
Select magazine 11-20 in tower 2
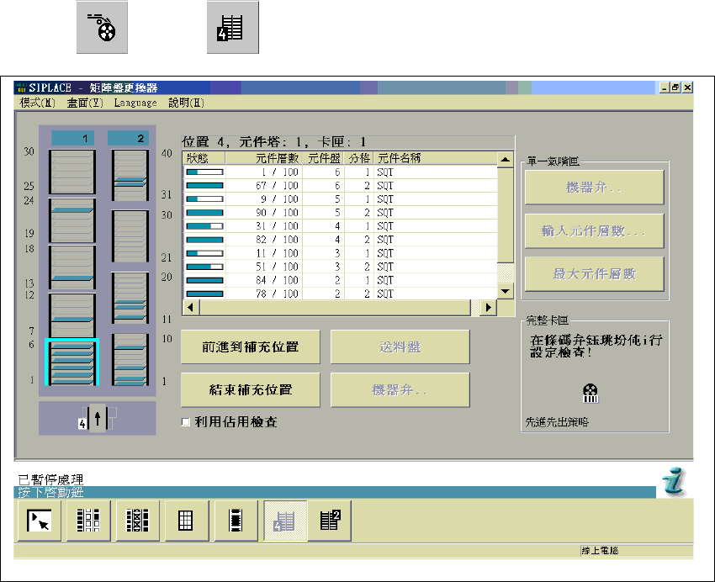(130, 298)
